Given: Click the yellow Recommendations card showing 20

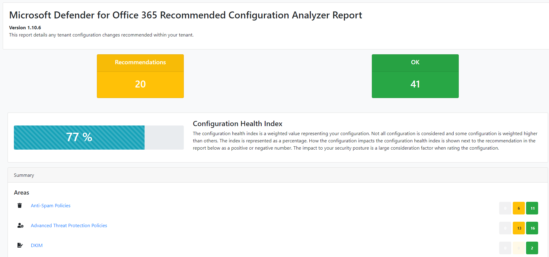Looking at the screenshot, I should (140, 76).
